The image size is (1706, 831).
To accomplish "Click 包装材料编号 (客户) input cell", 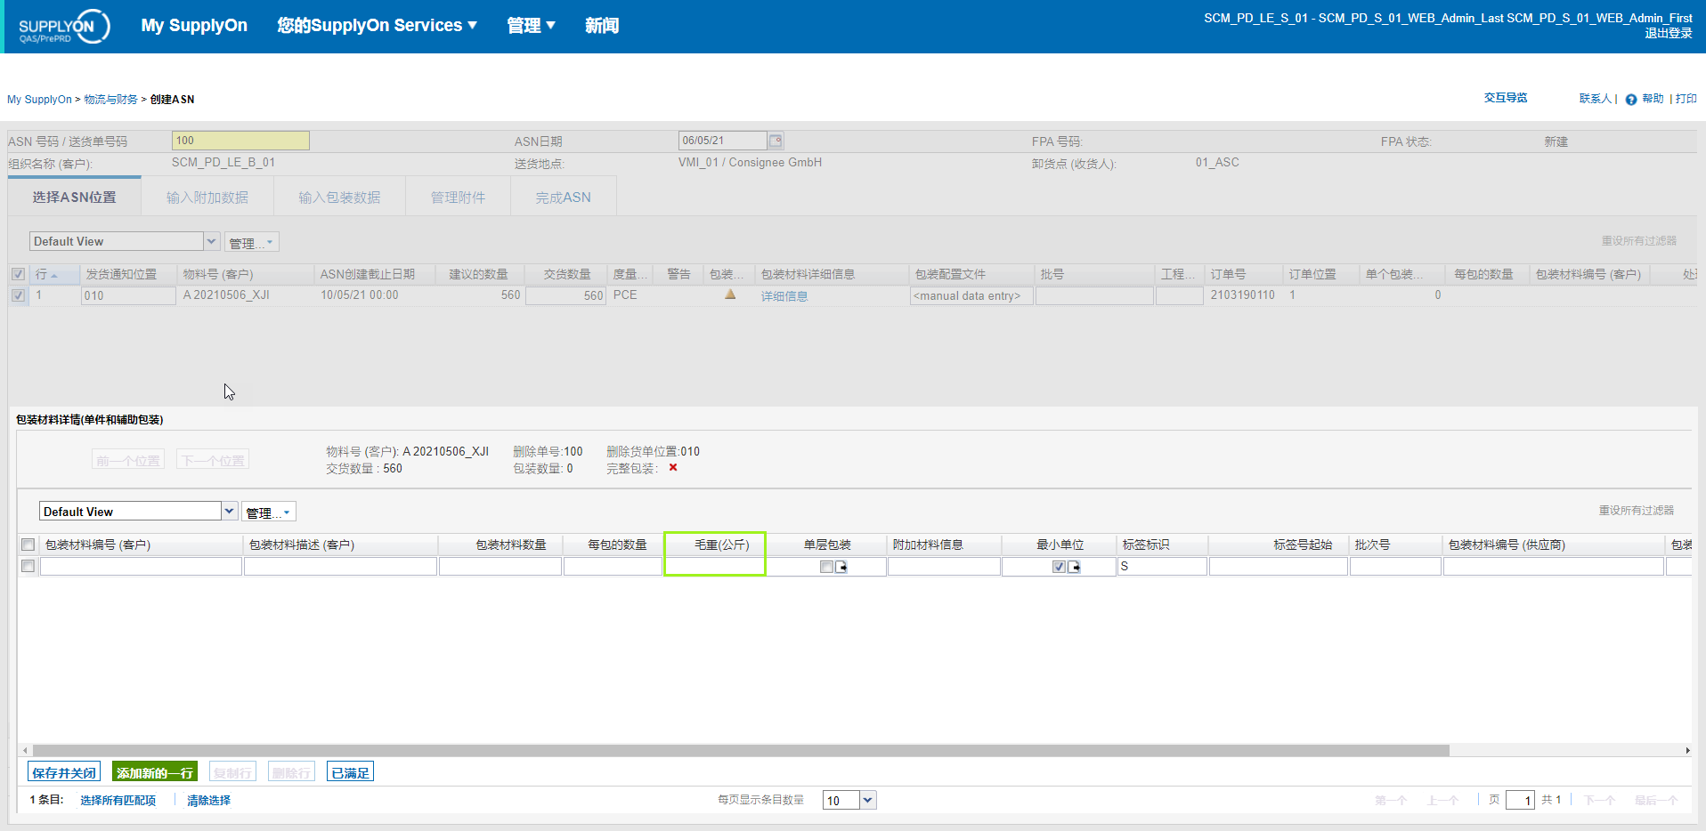I will click(141, 566).
